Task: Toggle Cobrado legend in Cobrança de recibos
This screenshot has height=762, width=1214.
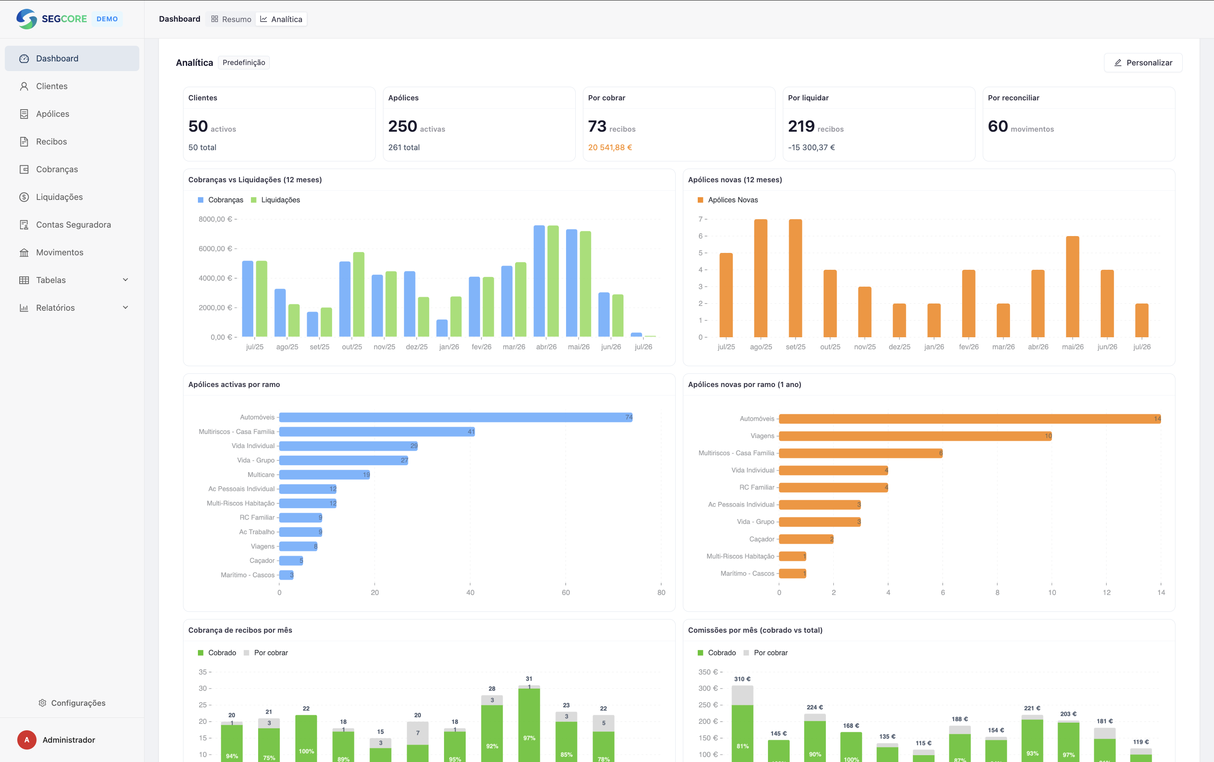Action: pyautogui.click(x=217, y=653)
